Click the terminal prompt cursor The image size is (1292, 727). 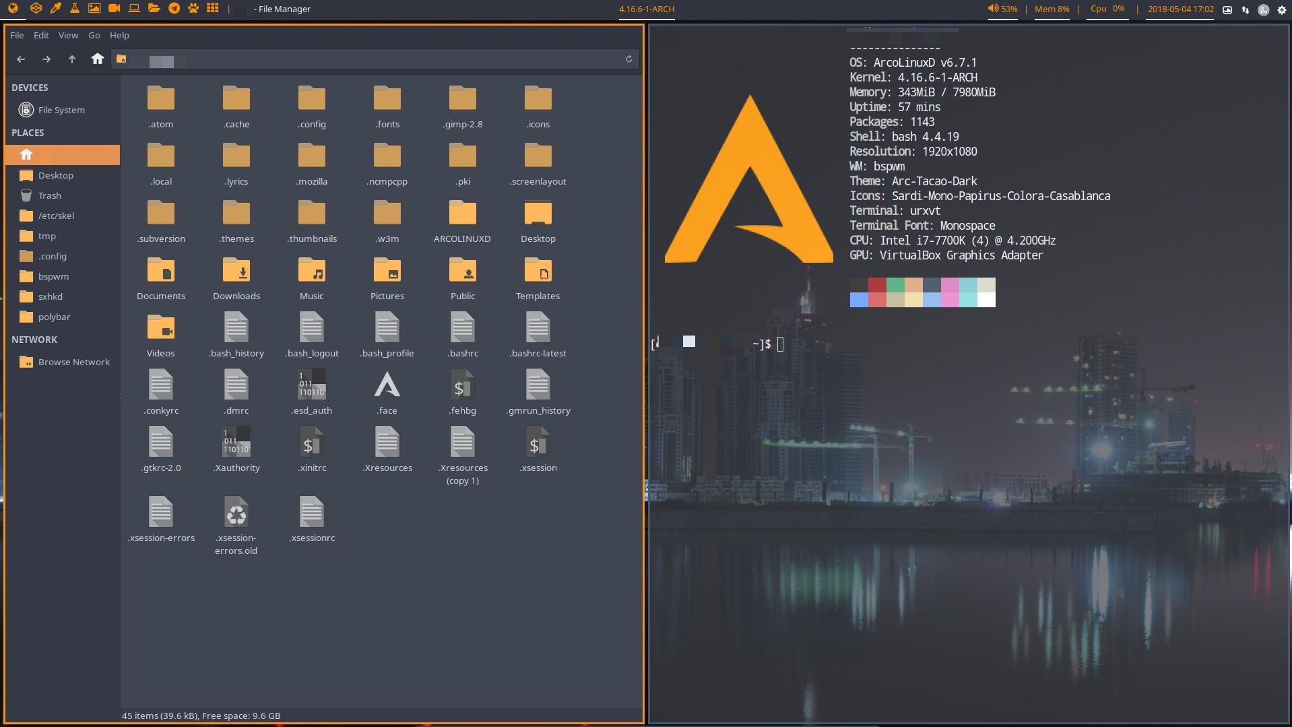[x=781, y=344]
